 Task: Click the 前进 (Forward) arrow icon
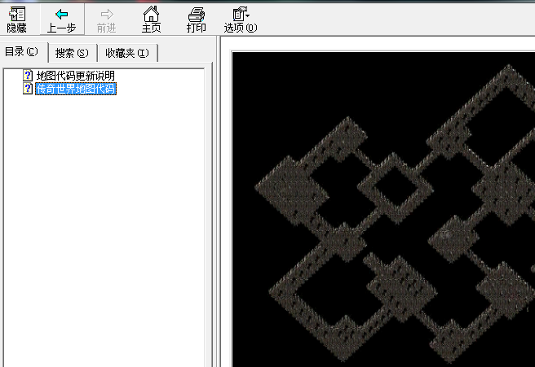(107, 15)
